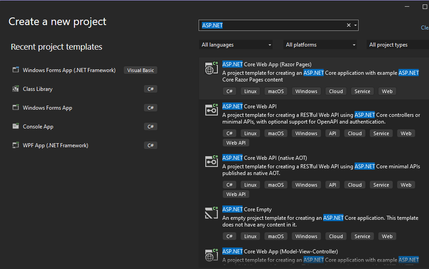Select the ASP.NET Core Empty template title
The height and width of the screenshot is (269, 429).
pyautogui.click(x=247, y=209)
